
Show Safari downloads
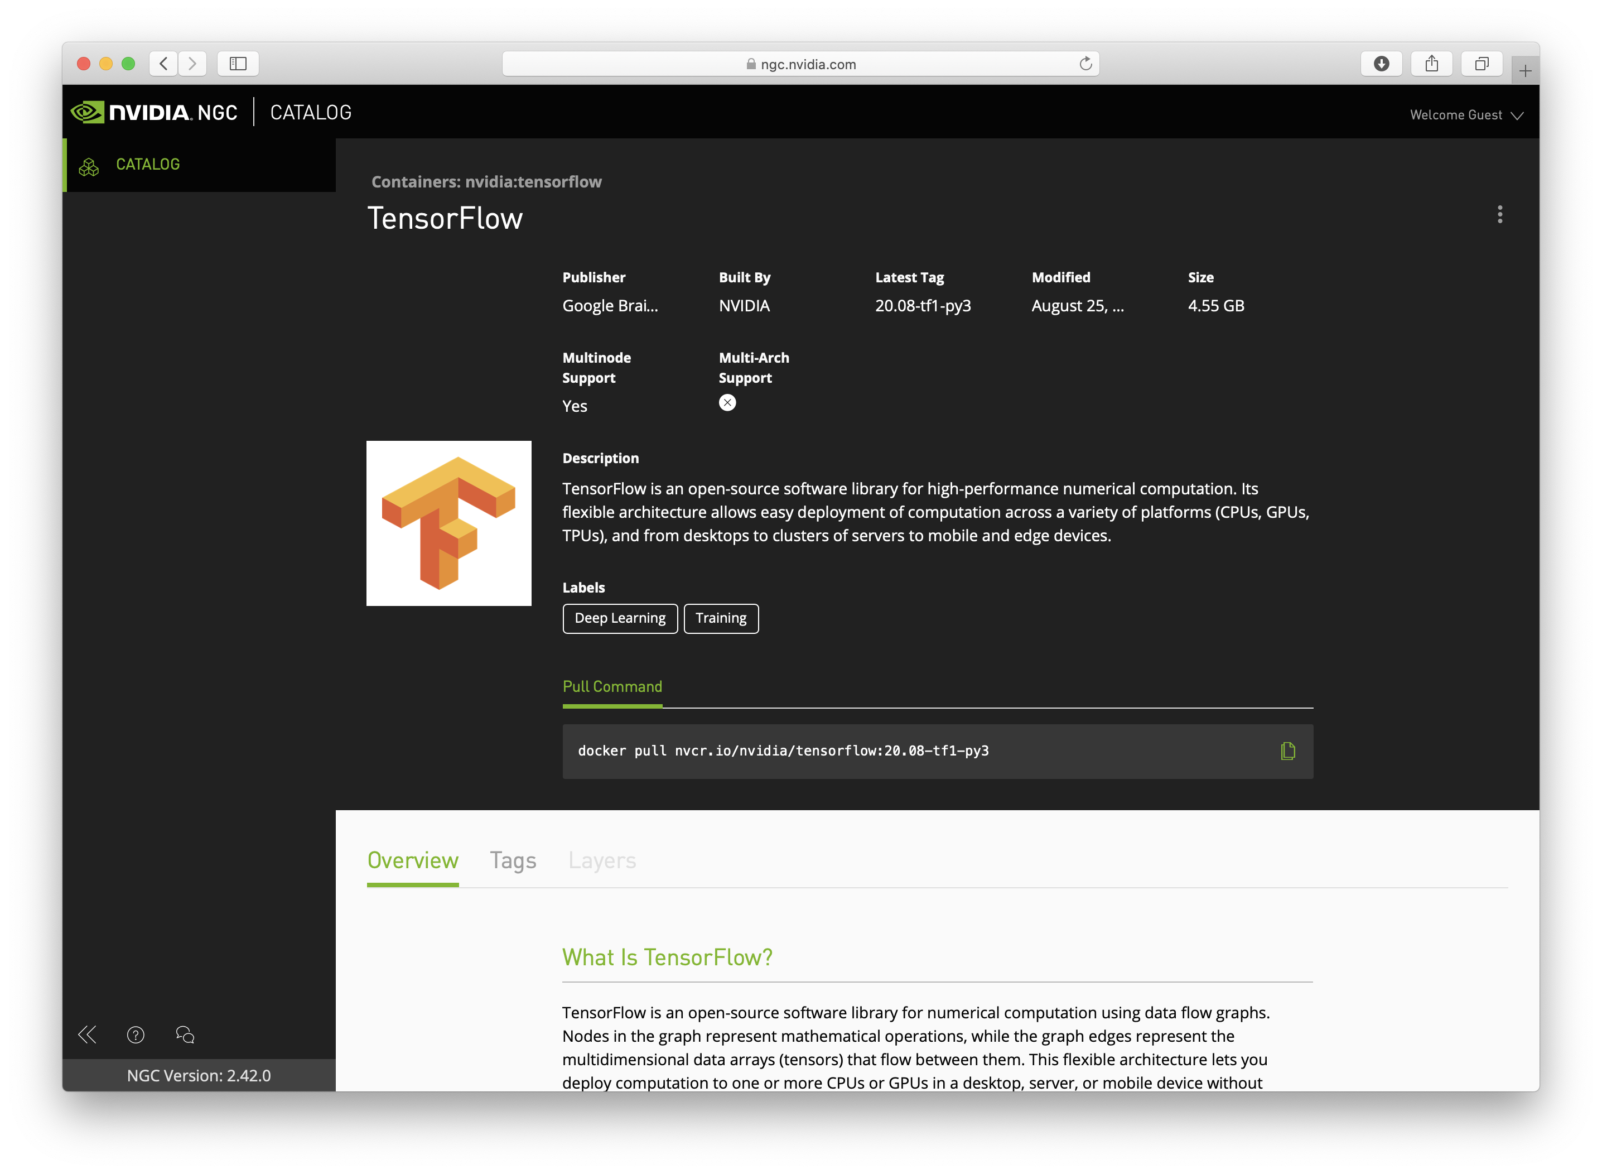click(1381, 64)
